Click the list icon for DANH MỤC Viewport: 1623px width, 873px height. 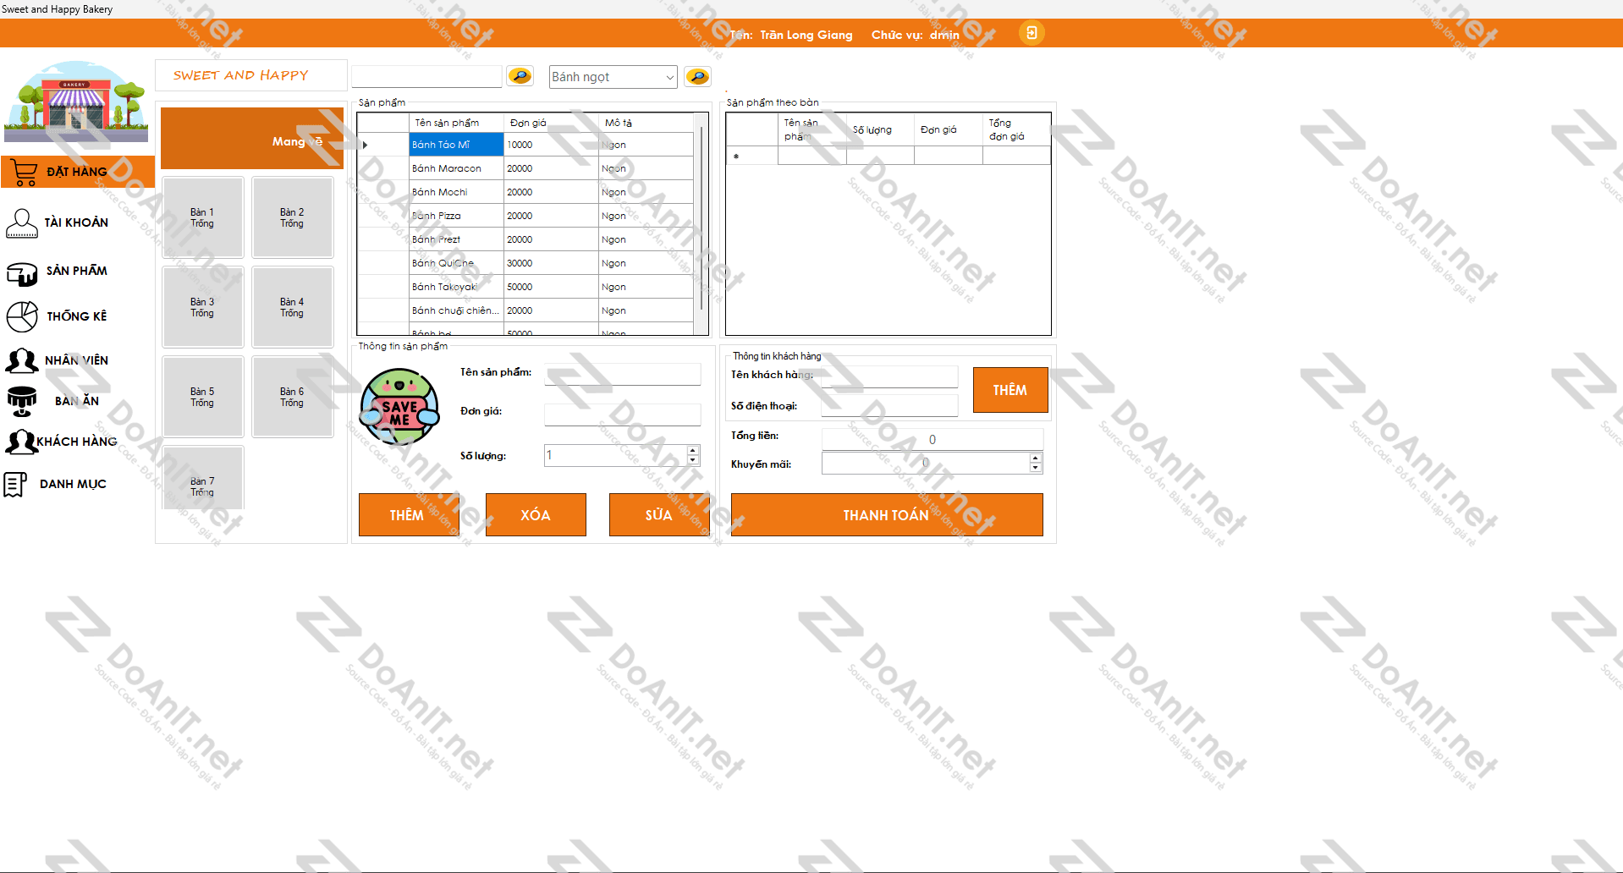point(15,485)
